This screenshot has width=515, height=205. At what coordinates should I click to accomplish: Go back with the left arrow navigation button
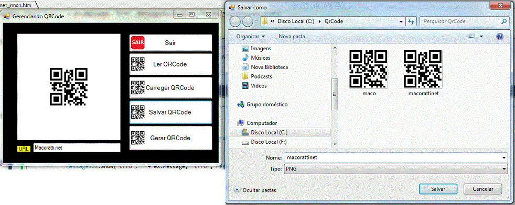click(235, 21)
